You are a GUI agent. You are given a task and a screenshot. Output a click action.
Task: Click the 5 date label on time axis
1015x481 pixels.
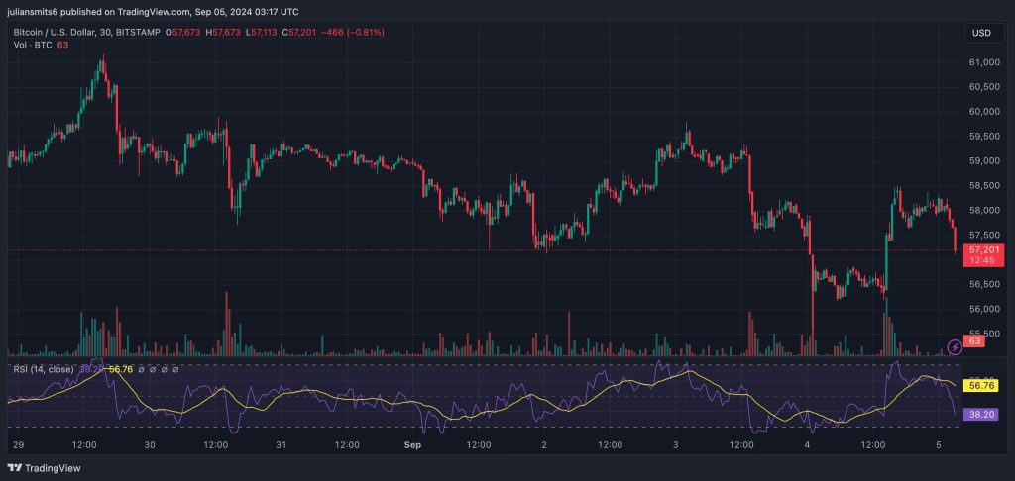937,445
